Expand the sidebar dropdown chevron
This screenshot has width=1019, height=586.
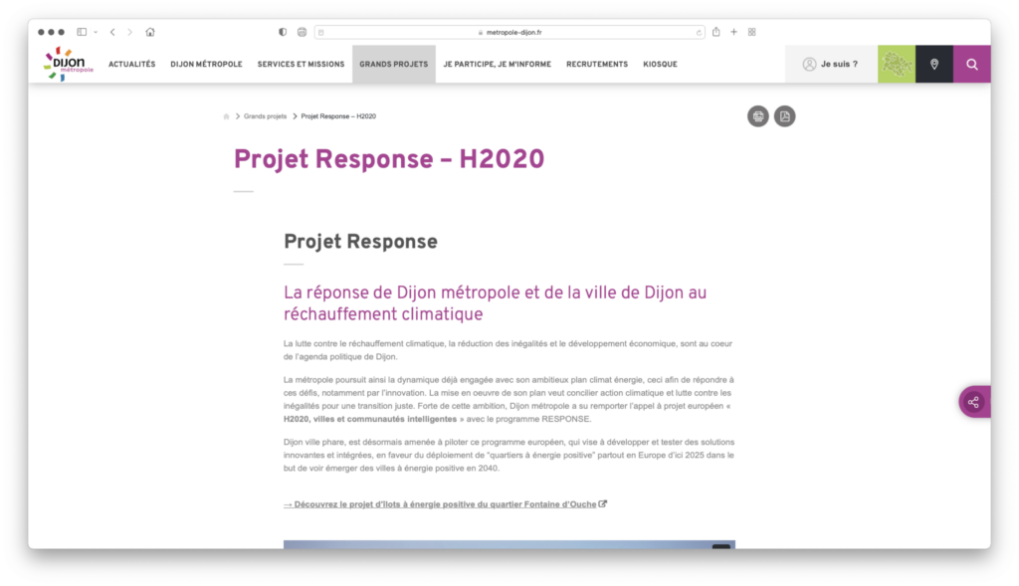pos(96,32)
